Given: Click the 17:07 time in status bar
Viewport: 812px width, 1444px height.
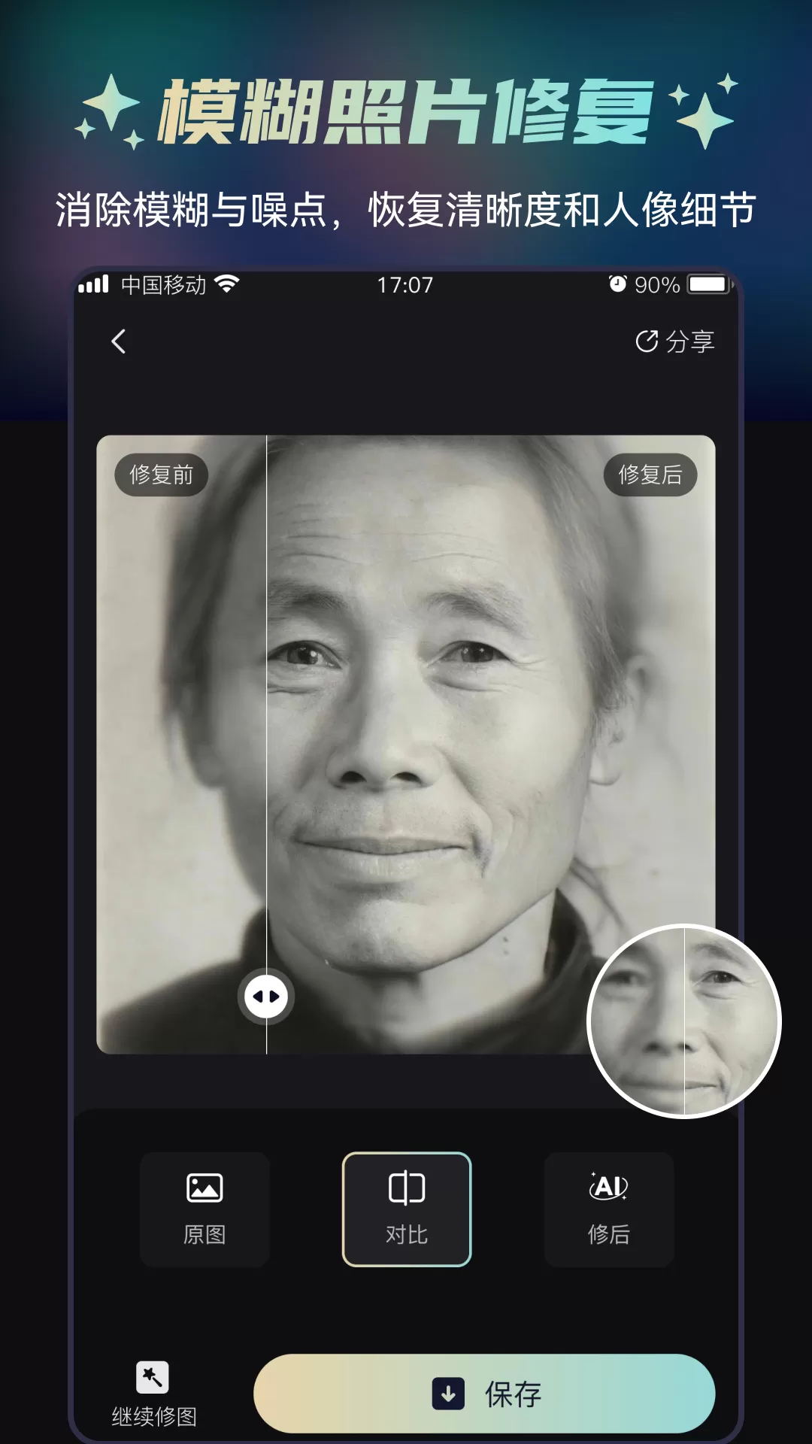Looking at the screenshot, I should tap(405, 285).
